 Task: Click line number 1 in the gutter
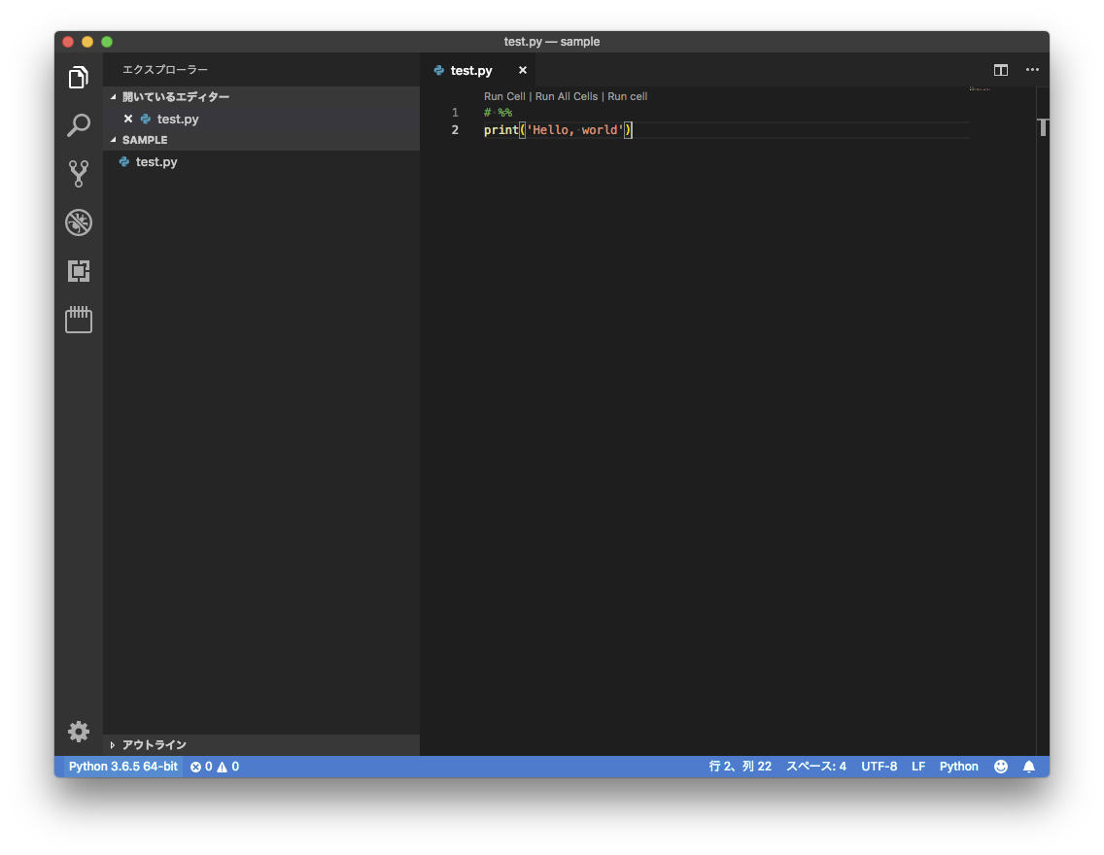455,113
